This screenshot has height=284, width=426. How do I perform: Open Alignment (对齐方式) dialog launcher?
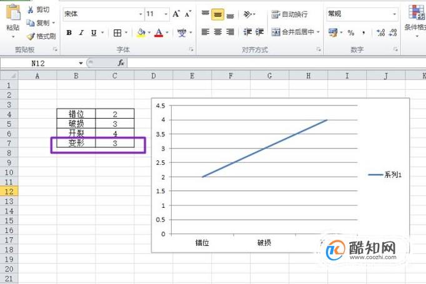pyautogui.click(x=318, y=49)
